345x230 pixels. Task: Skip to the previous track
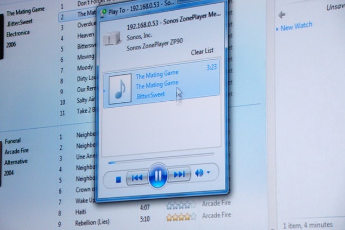(137, 177)
